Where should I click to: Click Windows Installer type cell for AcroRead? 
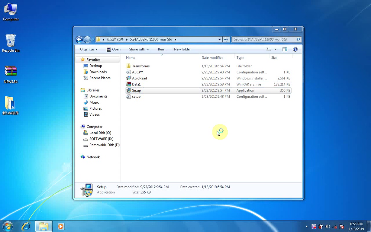[x=252, y=78]
